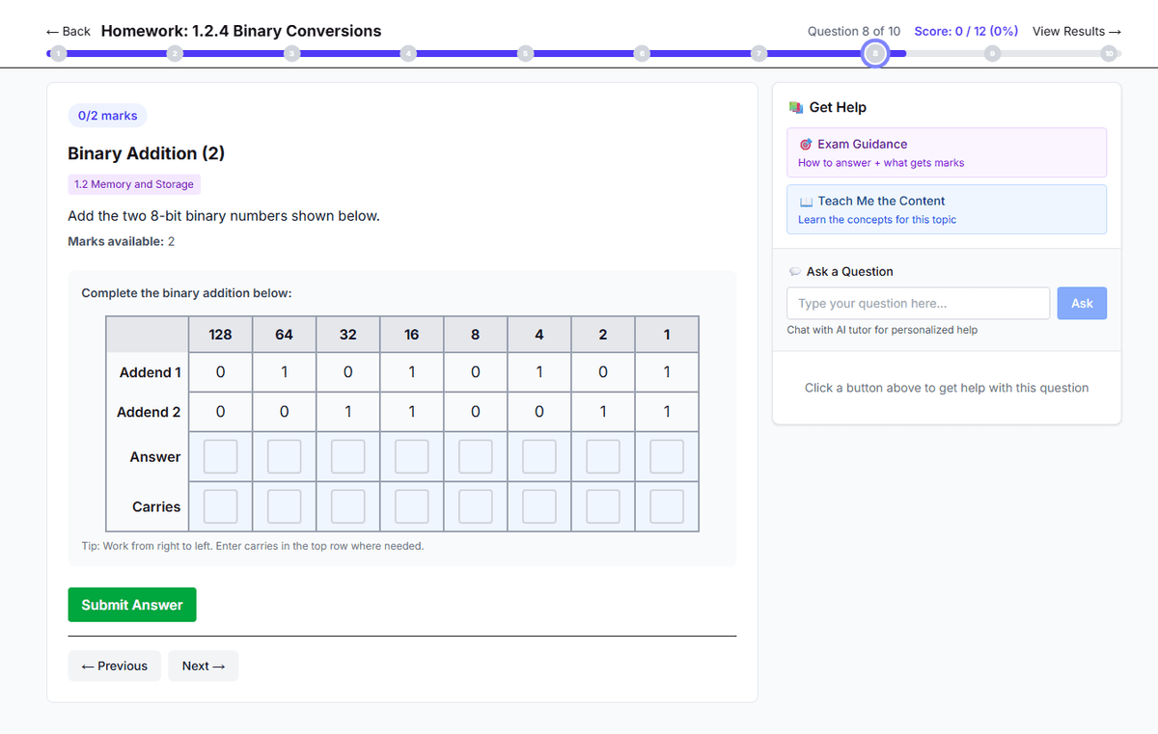The image size is (1158, 734).
Task: Select the first question dot on progress bar
Action: point(58,53)
